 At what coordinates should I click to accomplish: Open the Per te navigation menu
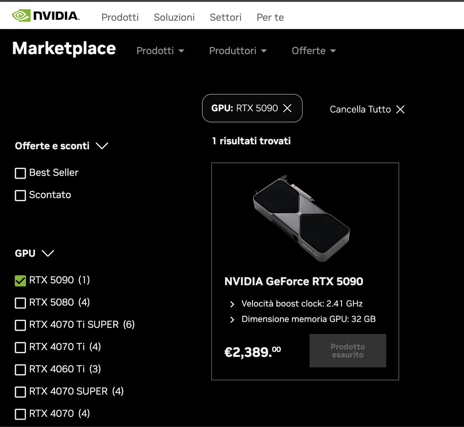pyautogui.click(x=270, y=17)
